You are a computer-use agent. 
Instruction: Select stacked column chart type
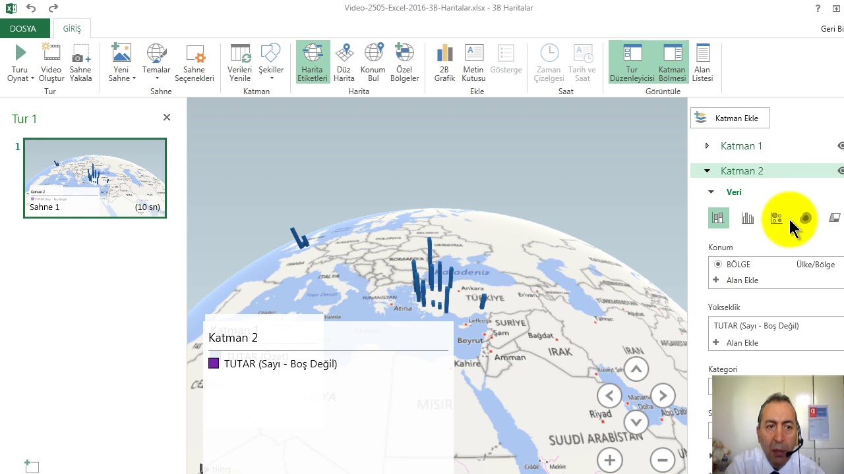718,218
